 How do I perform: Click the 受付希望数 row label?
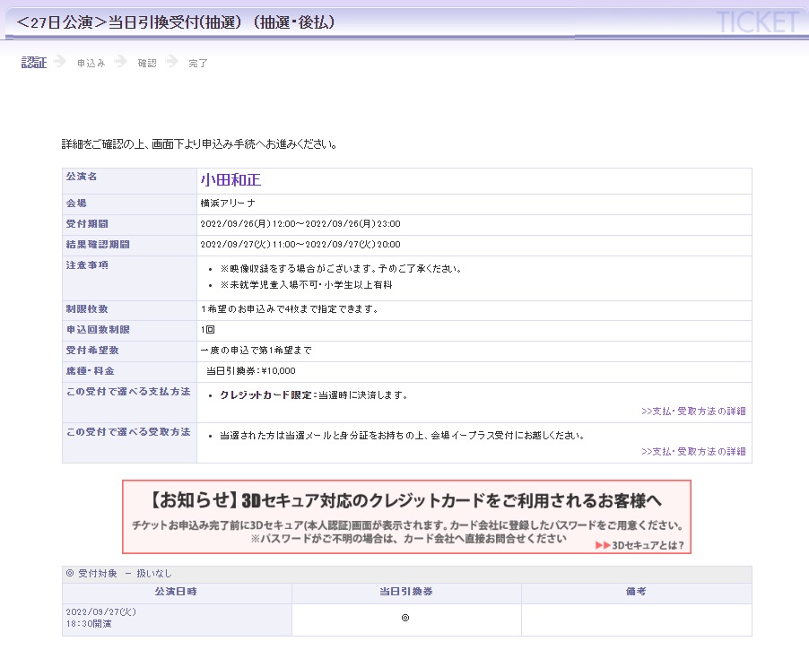pos(92,351)
